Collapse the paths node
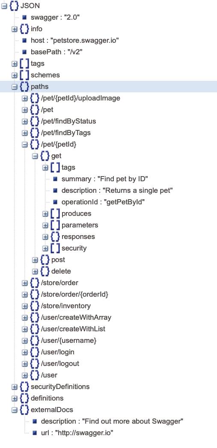217x448 pixels. [x=14, y=87]
